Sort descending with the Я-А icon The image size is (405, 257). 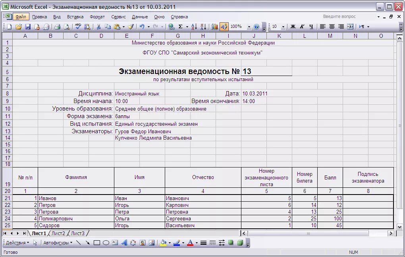(203, 26)
